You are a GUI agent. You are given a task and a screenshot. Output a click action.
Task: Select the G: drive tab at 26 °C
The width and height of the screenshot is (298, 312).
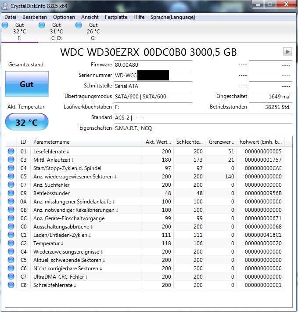(x=93, y=32)
